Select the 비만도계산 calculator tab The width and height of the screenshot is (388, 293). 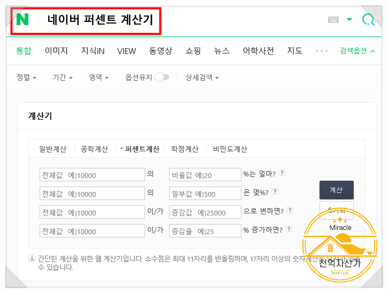tap(230, 149)
